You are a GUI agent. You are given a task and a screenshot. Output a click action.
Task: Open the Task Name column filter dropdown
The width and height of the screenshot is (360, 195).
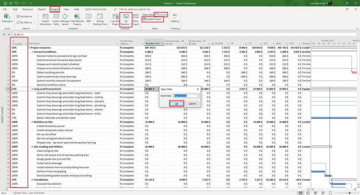[117, 44]
